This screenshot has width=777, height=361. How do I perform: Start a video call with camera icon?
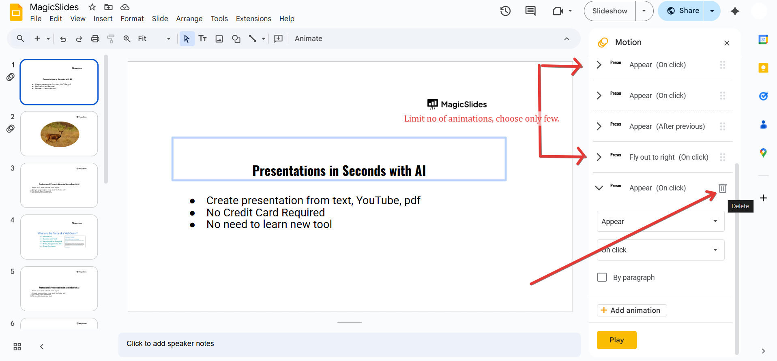(558, 11)
